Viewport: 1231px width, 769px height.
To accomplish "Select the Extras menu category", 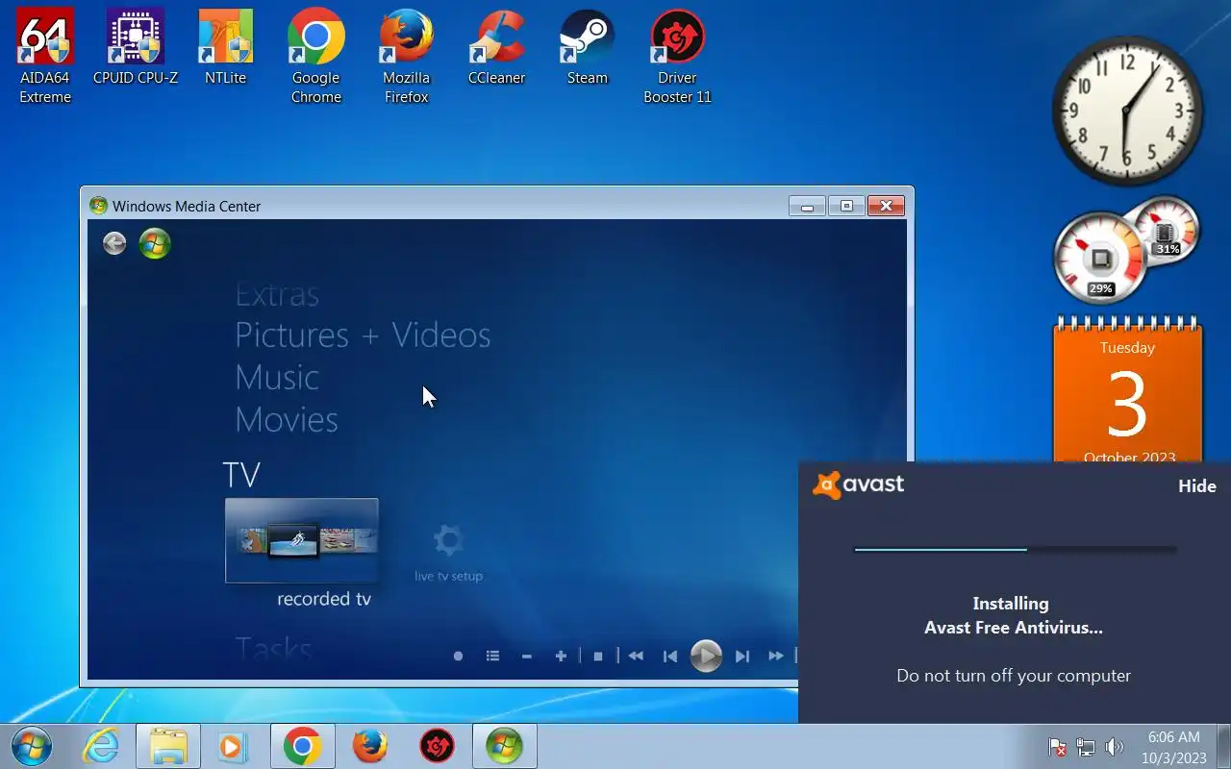I will click(277, 294).
